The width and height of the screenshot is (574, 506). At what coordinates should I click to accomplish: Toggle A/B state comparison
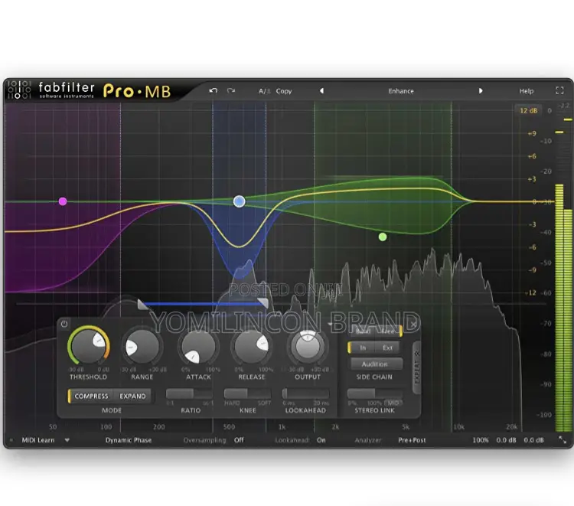tap(264, 91)
